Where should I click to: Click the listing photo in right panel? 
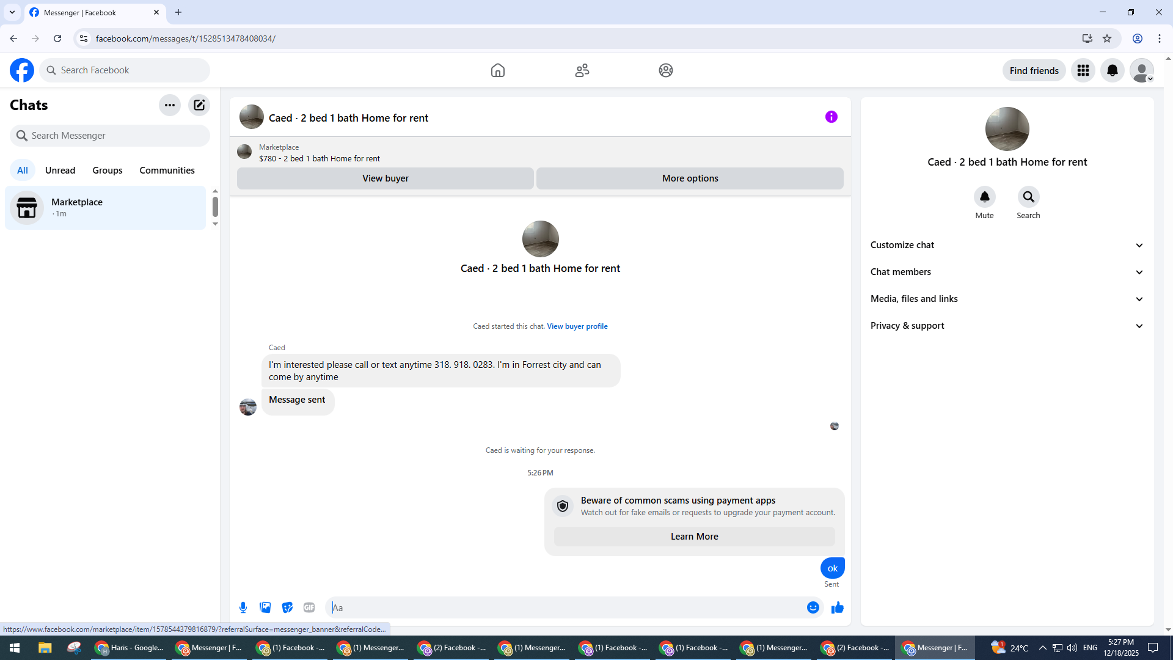tap(1007, 129)
